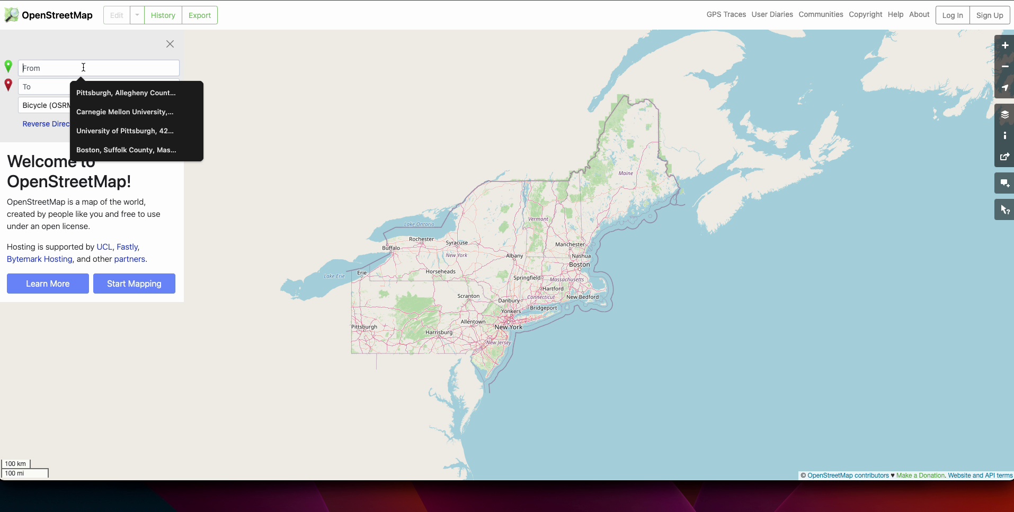This screenshot has width=1014, height=512.
Task: Click the Learn More button
Action: 48,284
